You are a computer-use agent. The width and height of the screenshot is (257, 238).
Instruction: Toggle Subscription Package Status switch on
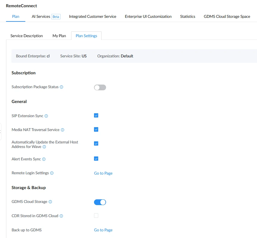100,87
